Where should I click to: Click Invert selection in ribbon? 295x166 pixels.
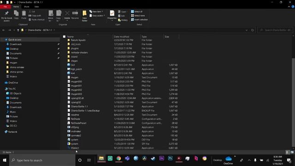pos(139,19)
